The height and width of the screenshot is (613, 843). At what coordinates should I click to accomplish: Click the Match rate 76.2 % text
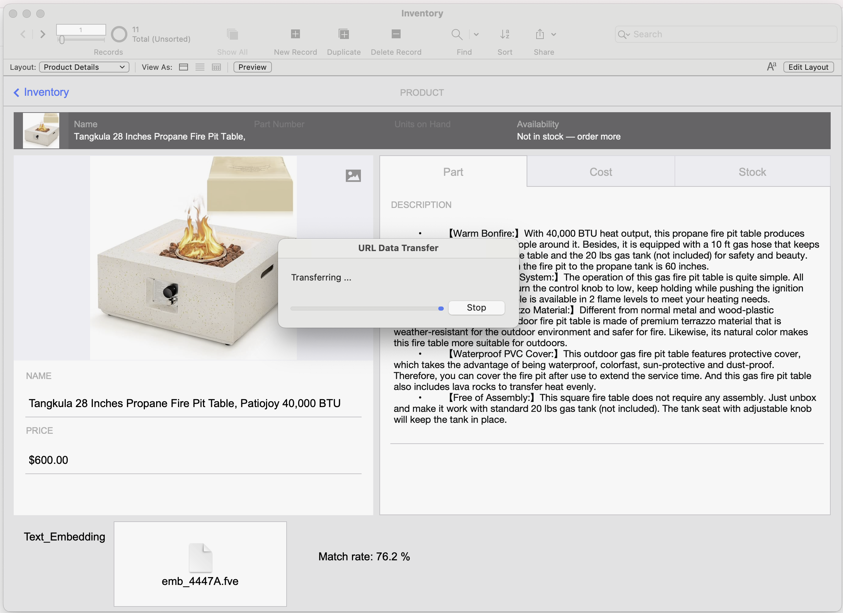(364, 557)
